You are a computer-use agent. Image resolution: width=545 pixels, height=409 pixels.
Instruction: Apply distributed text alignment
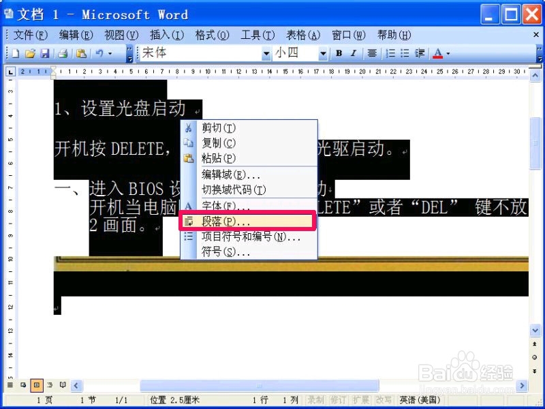(372, 53)
